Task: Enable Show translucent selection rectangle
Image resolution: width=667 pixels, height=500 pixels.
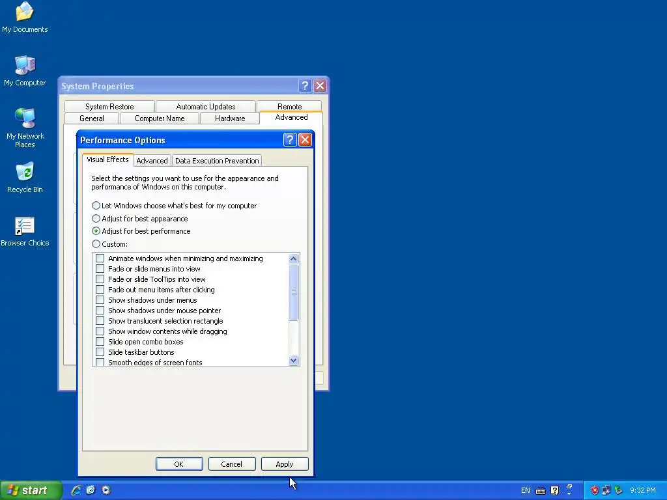Action: point(100,320)
